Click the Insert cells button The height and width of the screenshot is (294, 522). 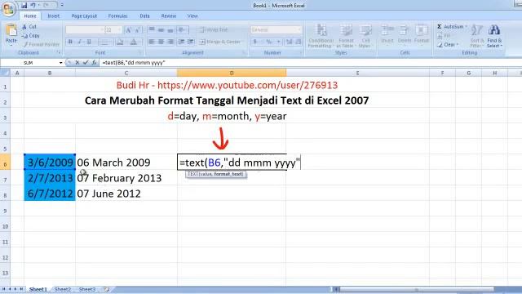(387, 34)
